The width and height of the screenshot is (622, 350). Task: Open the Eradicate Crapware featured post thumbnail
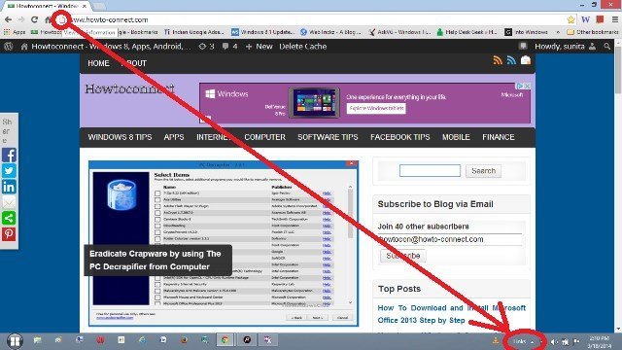coord(224,244)
